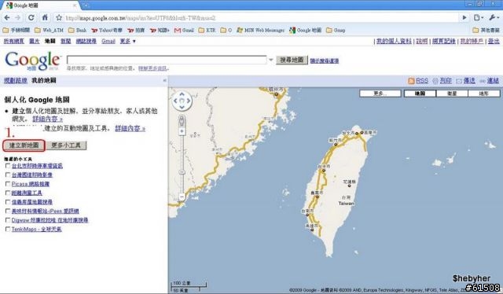Pan the map left with the arrow control
Screen dimensions: 503x294
tap(175, 101)
